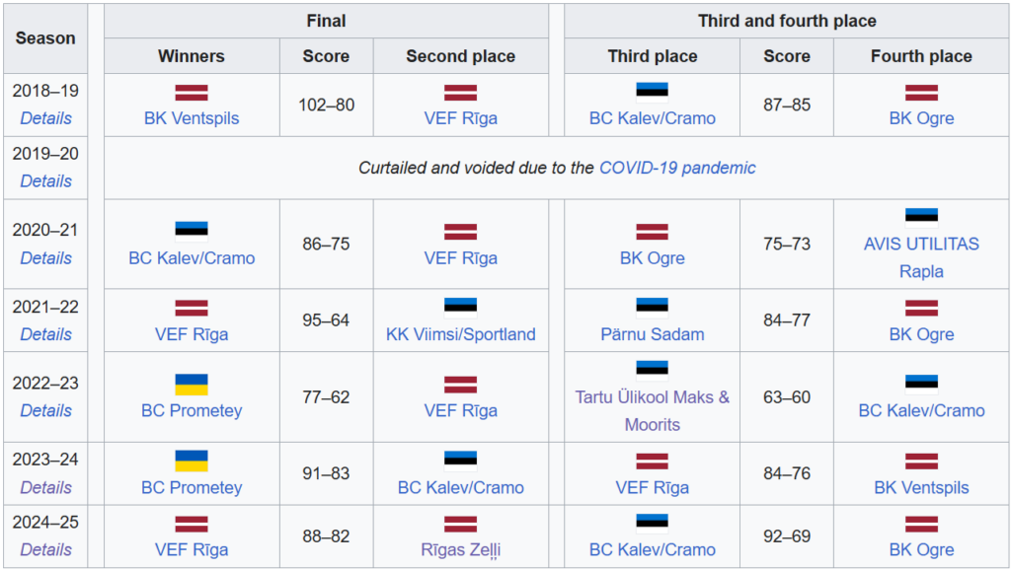
Task: Open Details for the 2024–25 season
Action: tap(45, 550)
